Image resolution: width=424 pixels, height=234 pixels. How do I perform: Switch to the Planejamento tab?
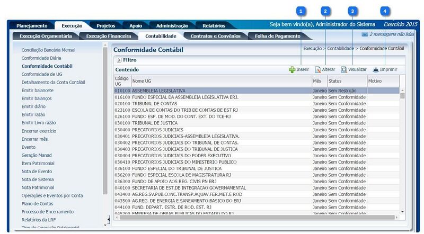[32, 25]
